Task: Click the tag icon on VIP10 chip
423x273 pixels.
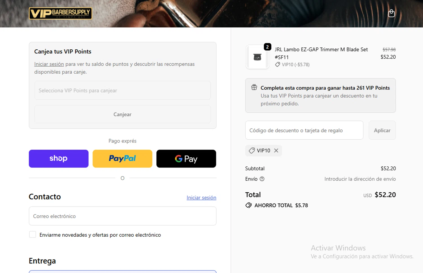Action: [x=252, y=151]
